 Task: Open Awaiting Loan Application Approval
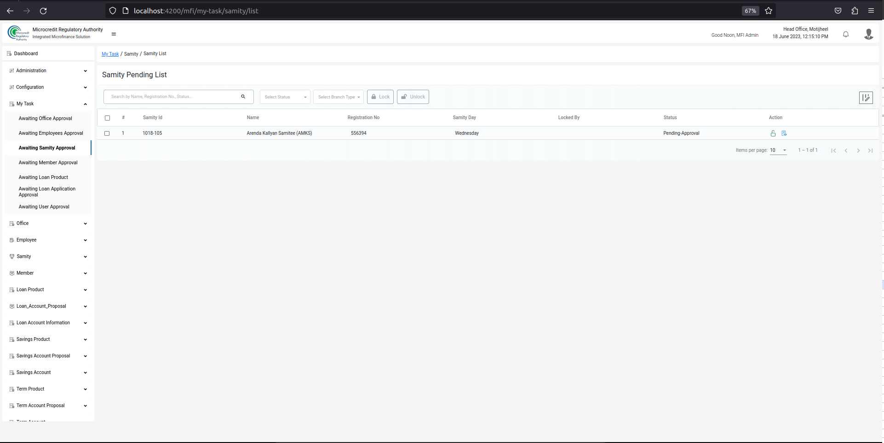pyautogui.click(x=47, y=192)
